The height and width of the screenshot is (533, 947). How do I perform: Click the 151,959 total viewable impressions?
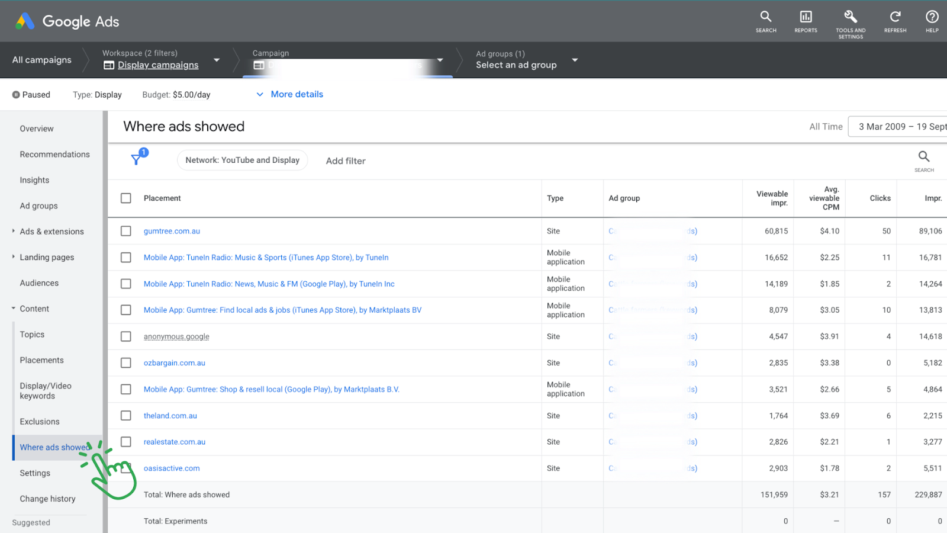click(774, 495)
